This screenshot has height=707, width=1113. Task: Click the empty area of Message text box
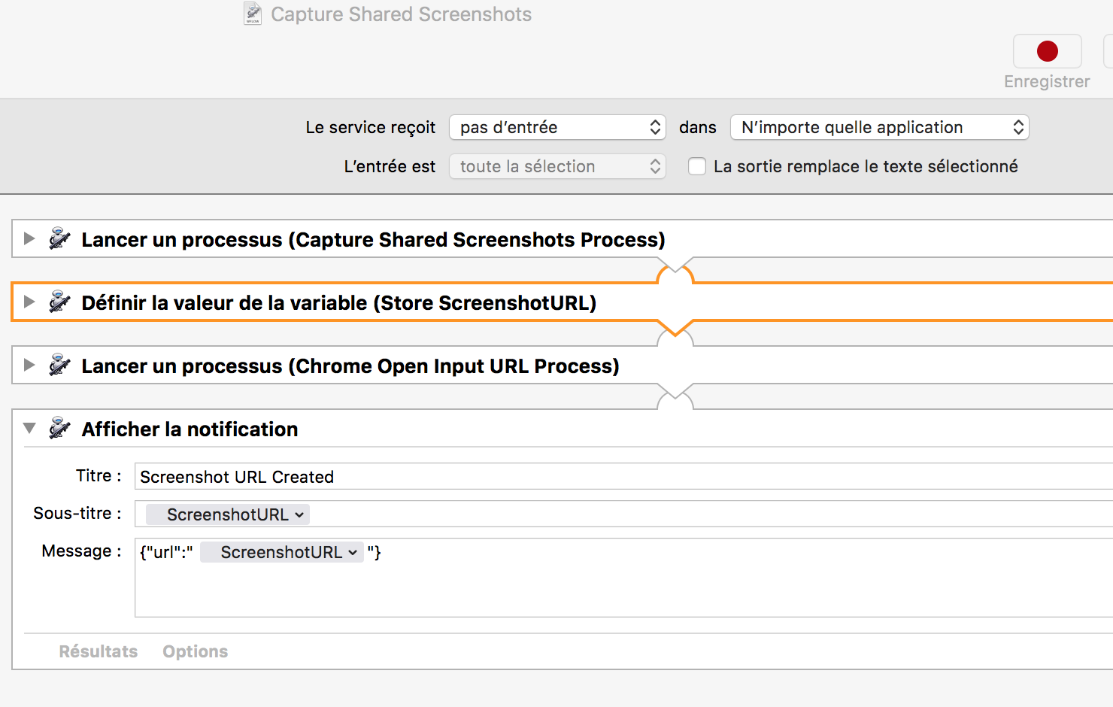(602, 590)
